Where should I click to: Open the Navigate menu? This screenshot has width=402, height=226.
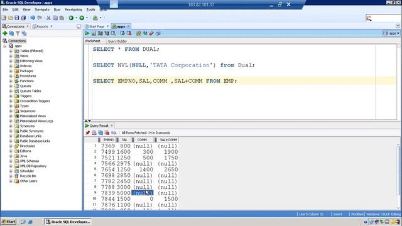coord(42,9)
